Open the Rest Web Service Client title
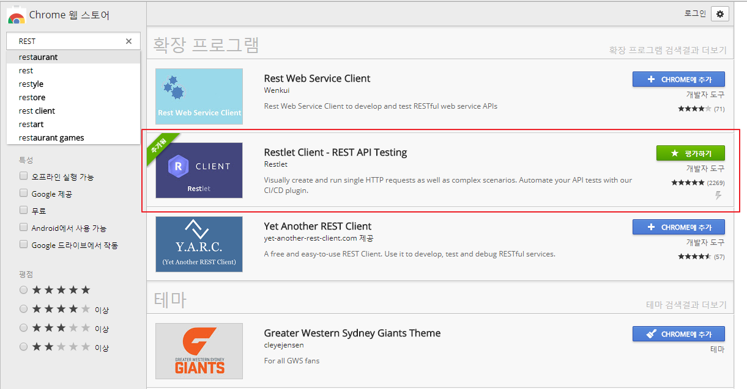The width and height of the screenshot is (747, 389). pyautogui.click(x=317, y=78)
